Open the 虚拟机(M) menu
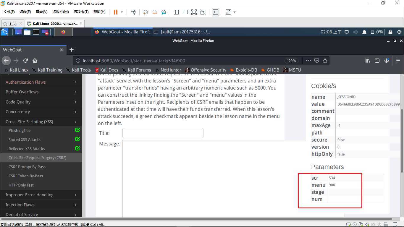This screenshot has width=404, height=227. pyautogui.click(x=60, y=12)
